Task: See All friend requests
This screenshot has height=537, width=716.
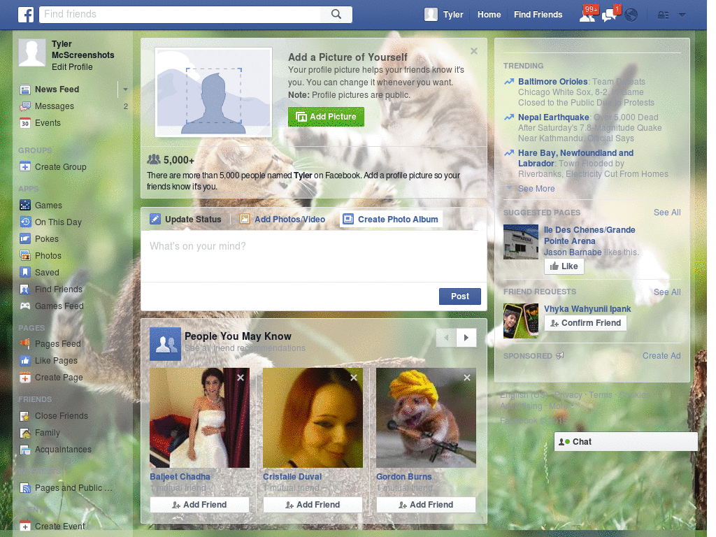Action: click(667, 292)
